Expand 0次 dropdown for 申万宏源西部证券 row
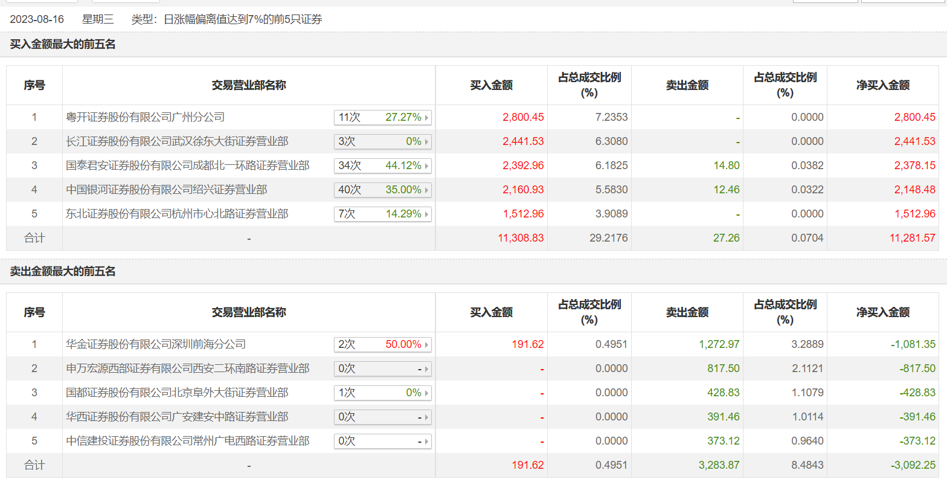The width and height of the screenshot is (947, 479). [x=383, y=368]
